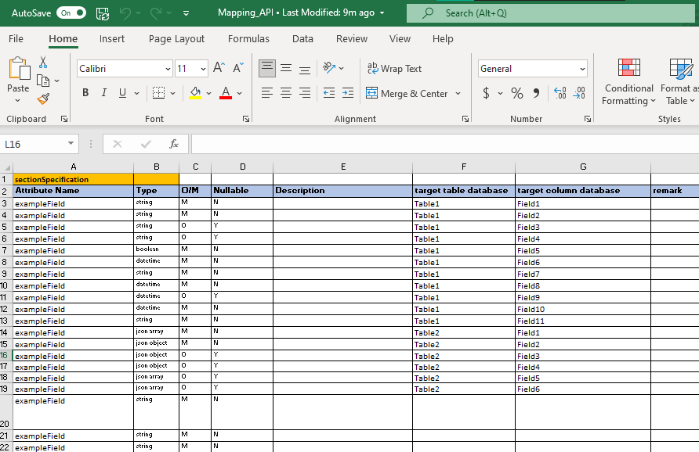Apply center horizontal alignment

tap(286, 93)
